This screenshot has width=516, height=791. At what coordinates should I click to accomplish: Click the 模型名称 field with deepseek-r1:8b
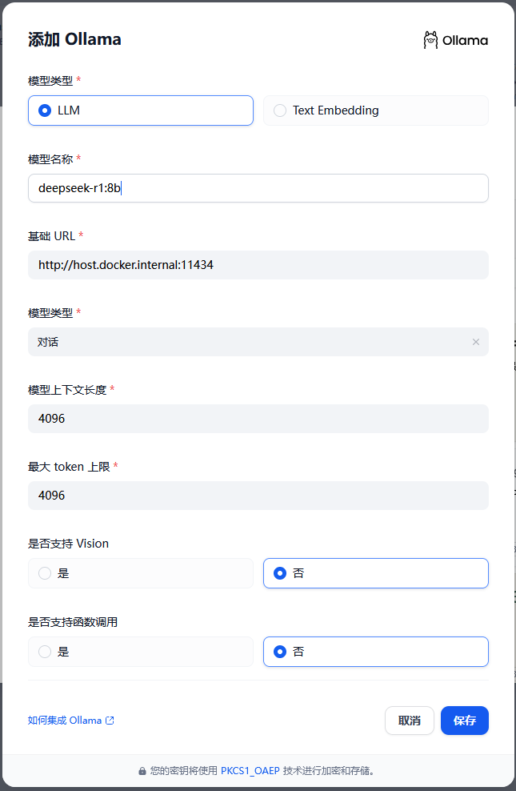258,188
